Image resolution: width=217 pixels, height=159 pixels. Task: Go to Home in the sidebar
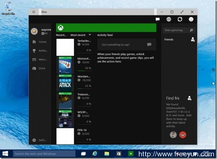[x=39, y=42]
